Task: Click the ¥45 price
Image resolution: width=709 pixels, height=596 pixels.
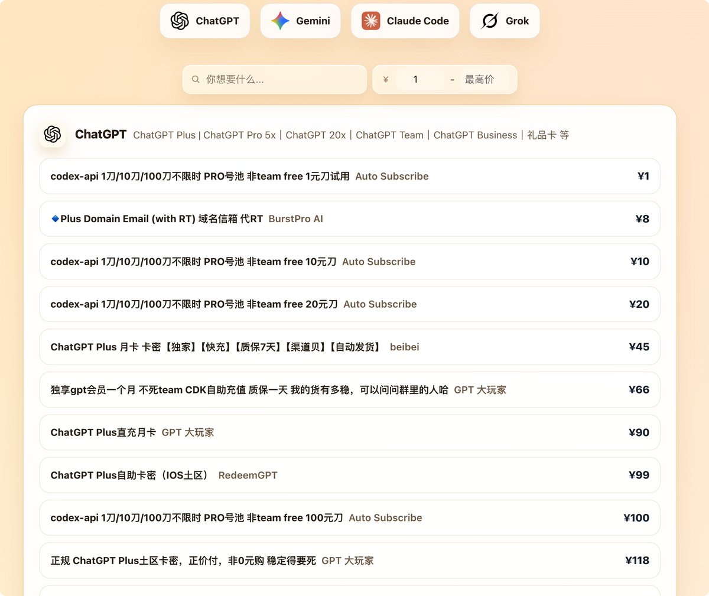Action: (639, 347)
